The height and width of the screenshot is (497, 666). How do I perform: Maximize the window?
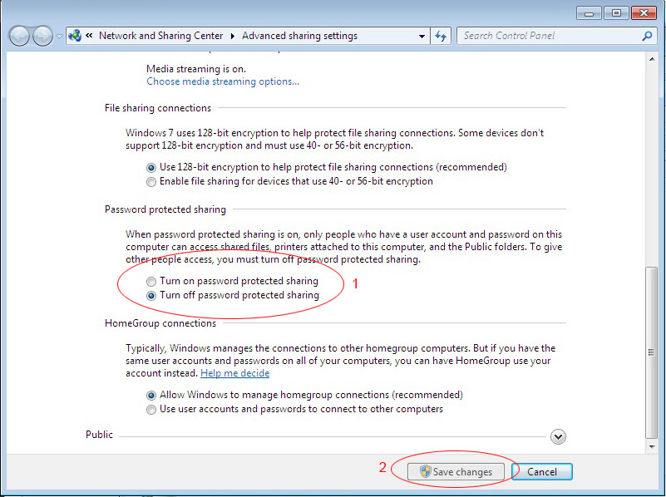point(616,13)
